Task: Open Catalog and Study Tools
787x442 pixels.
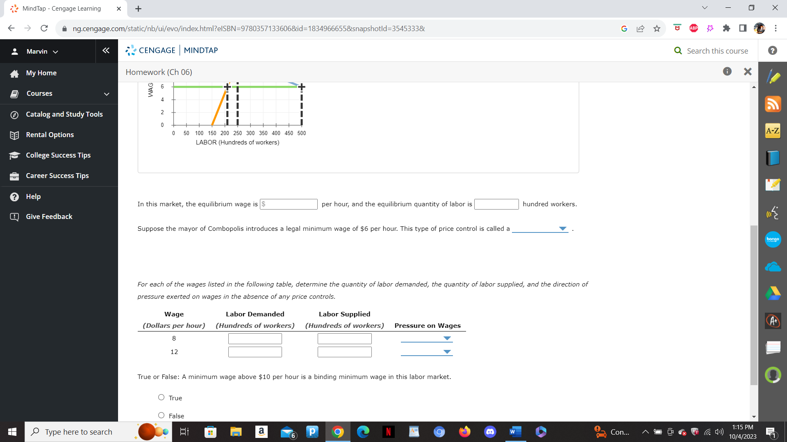Action: pos(64,114)
